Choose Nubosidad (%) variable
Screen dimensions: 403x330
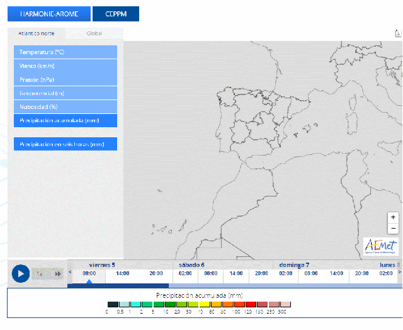(65, 106)
